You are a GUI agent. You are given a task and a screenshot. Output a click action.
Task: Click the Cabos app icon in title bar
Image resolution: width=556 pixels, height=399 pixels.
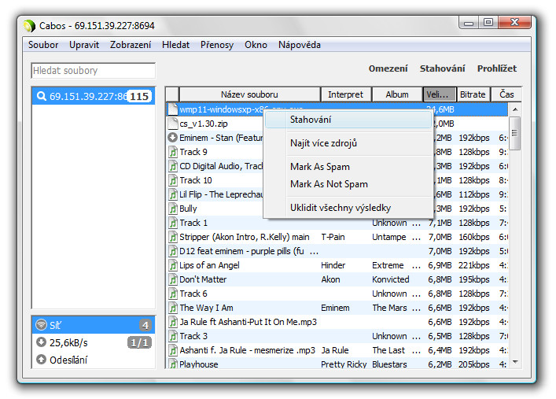coord(29,25)
